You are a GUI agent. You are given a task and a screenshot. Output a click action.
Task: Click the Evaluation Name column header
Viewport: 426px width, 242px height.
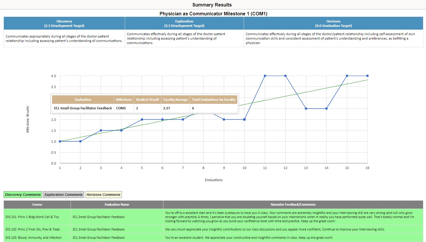click(x=117, y=204)
